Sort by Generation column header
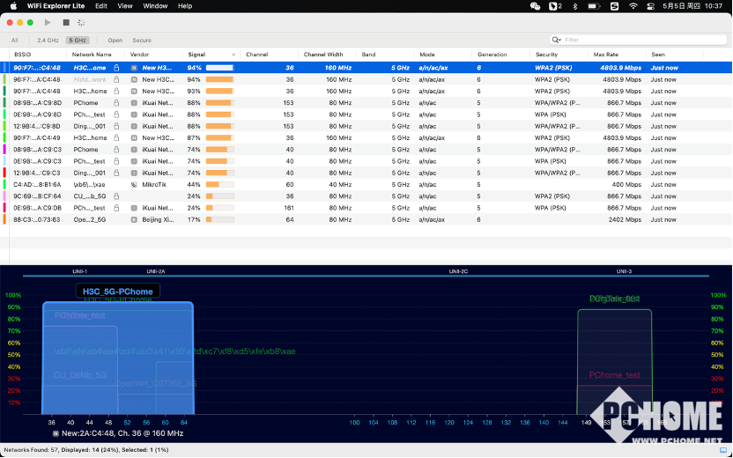 click(492, 55)
